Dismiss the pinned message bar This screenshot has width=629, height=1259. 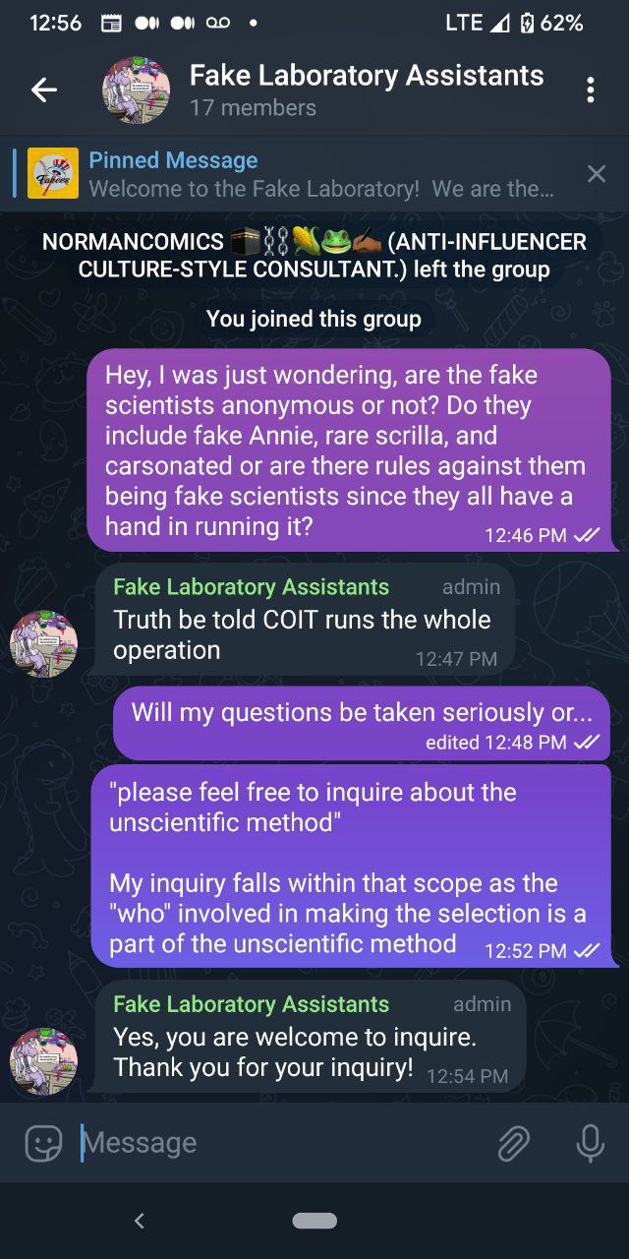pos(596,174)
